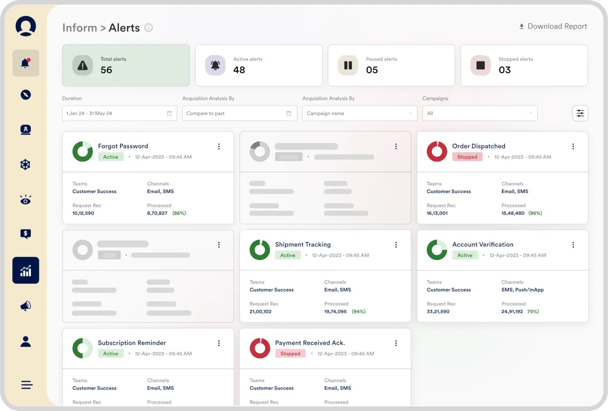Screen dimensions: 608x411
Task: Expand the hamburger menu in sidebar
Action: [27, 385]
